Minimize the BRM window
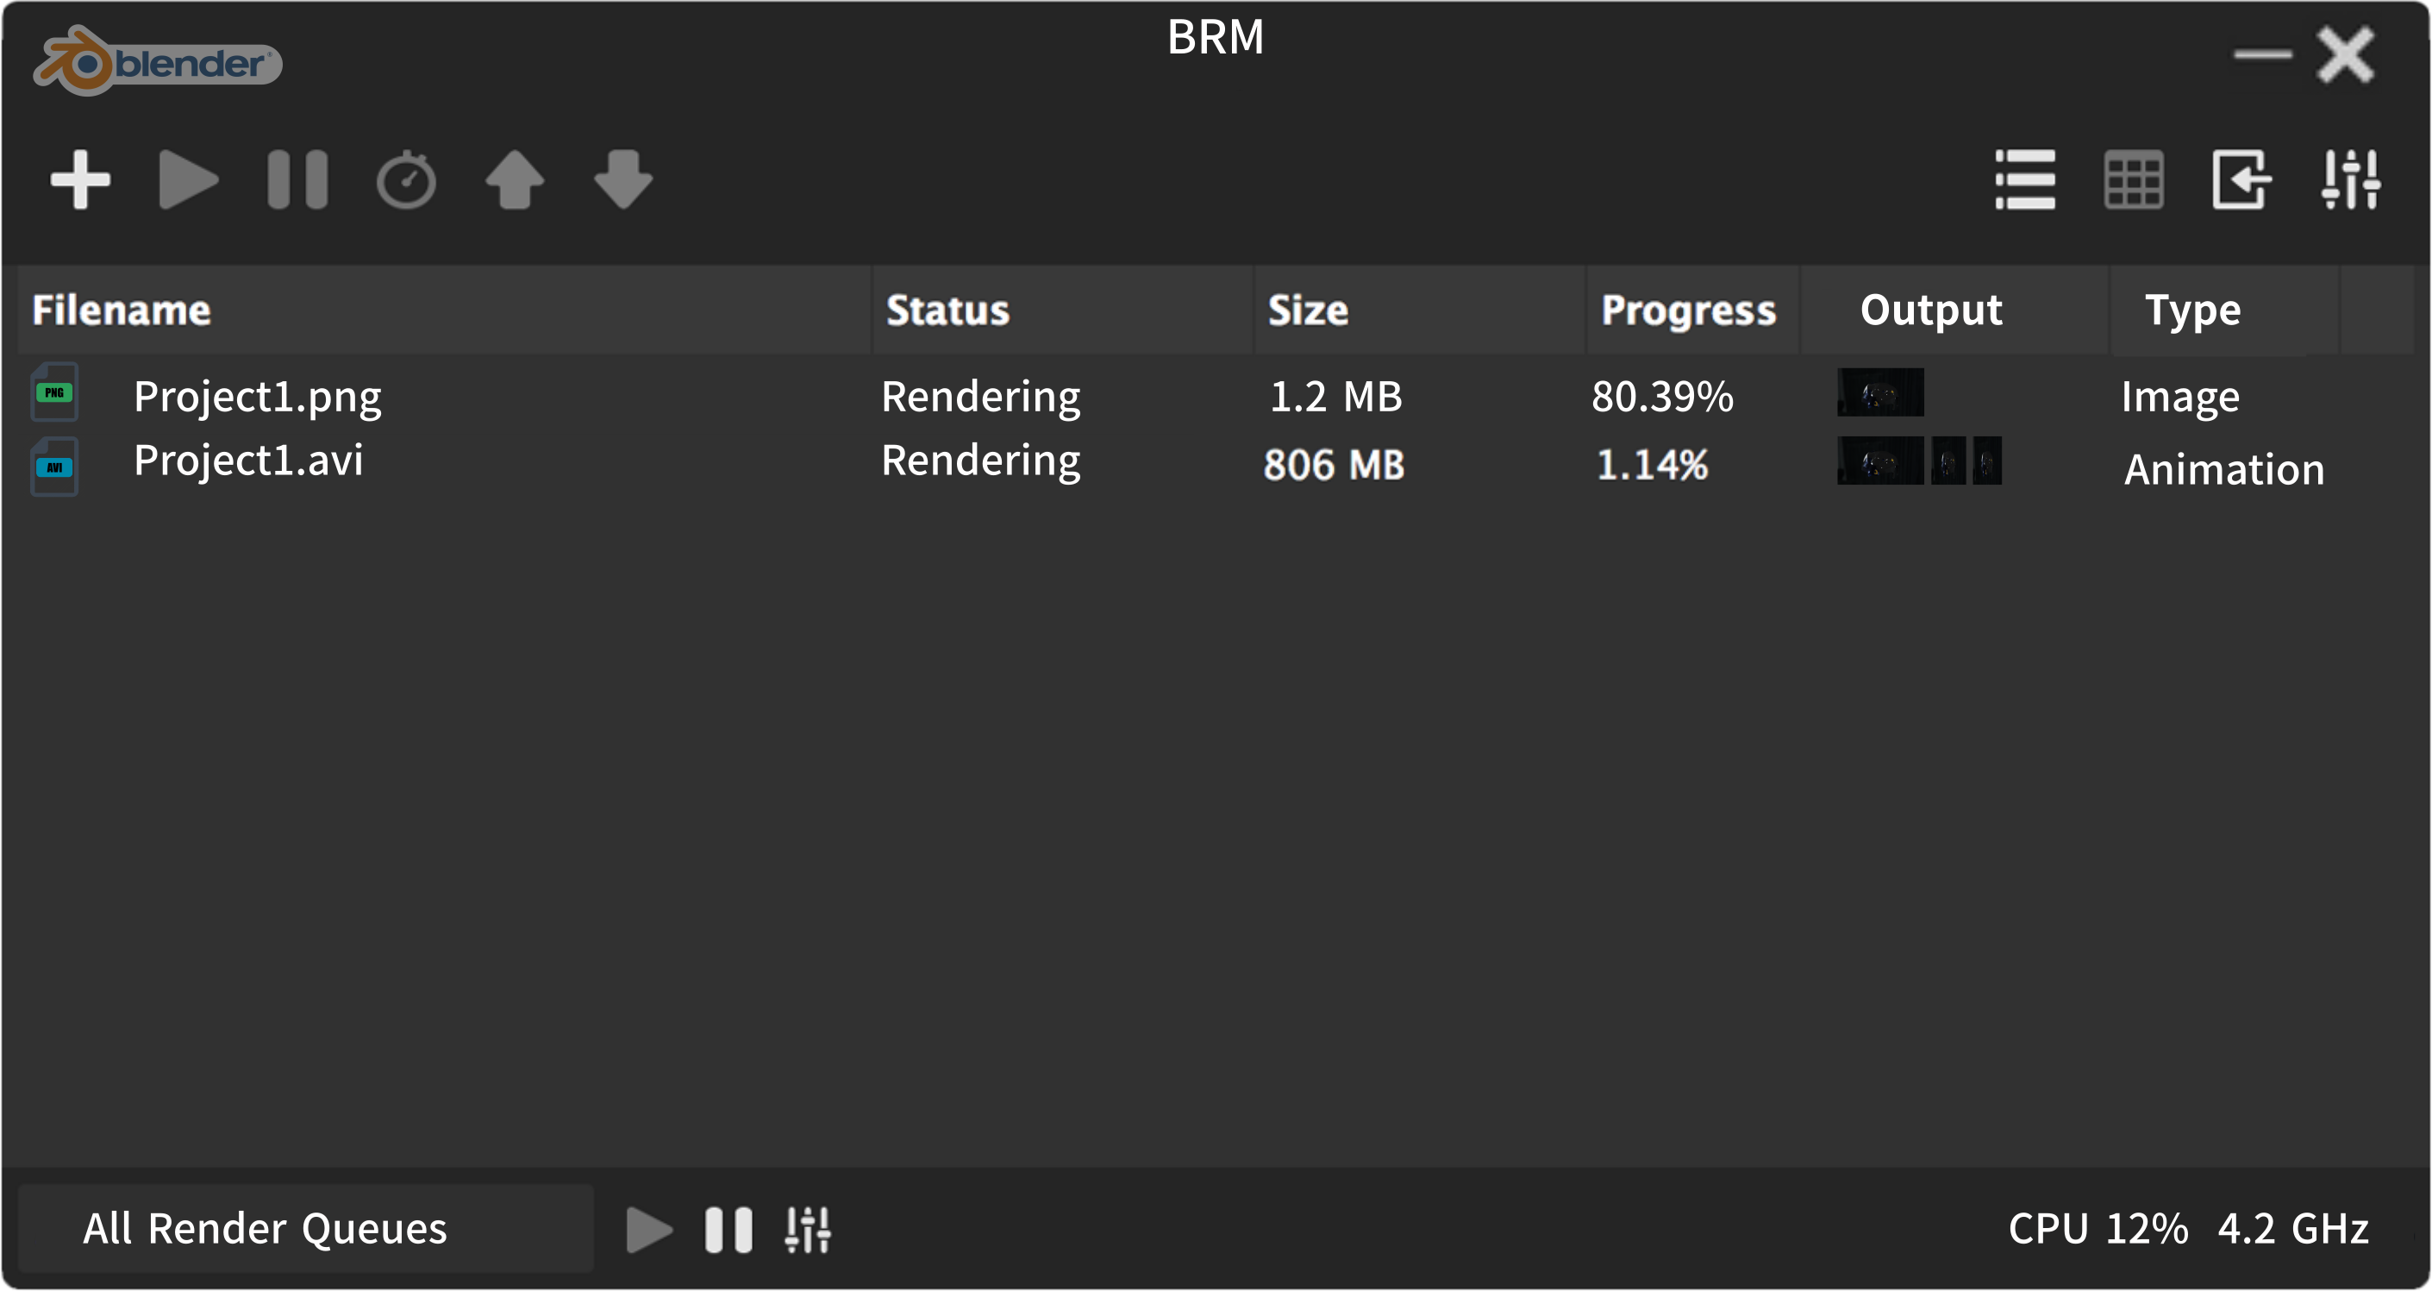This screenshot has width=2432, height=1291. pyautogui.click(x=2262, y=53)
